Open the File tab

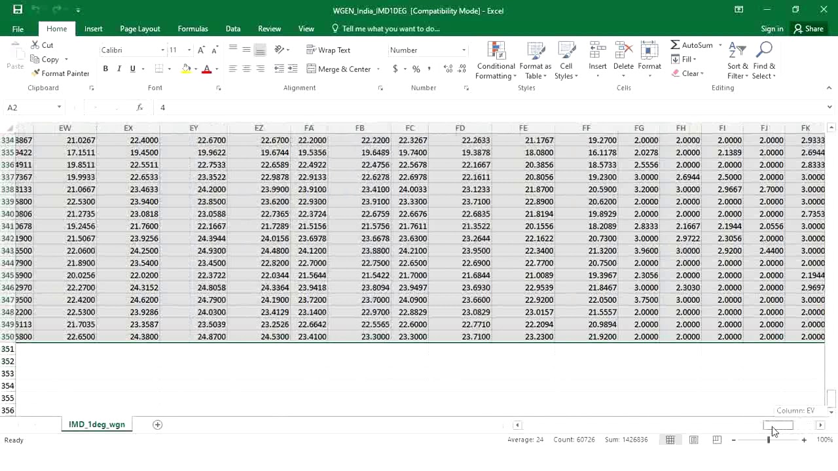point(18,29)
